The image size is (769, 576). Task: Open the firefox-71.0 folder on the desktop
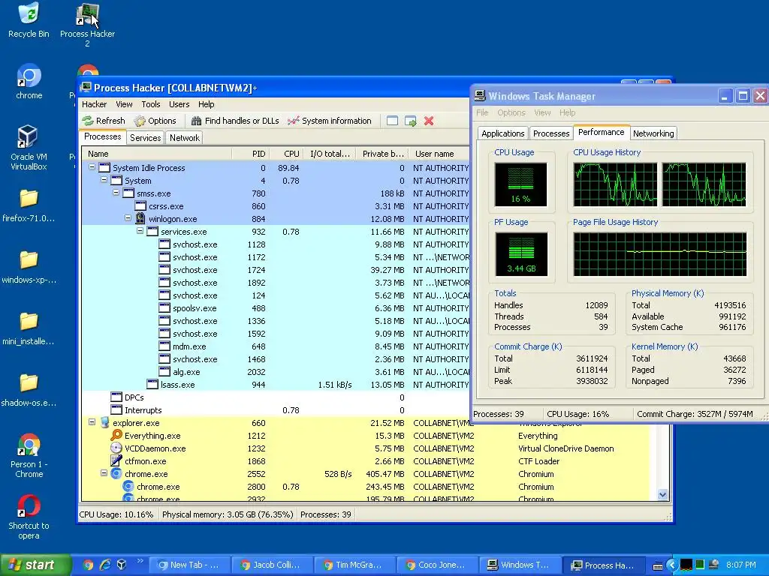[x=29, y=205]
